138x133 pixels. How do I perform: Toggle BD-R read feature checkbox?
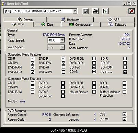[x=125, y=59]
